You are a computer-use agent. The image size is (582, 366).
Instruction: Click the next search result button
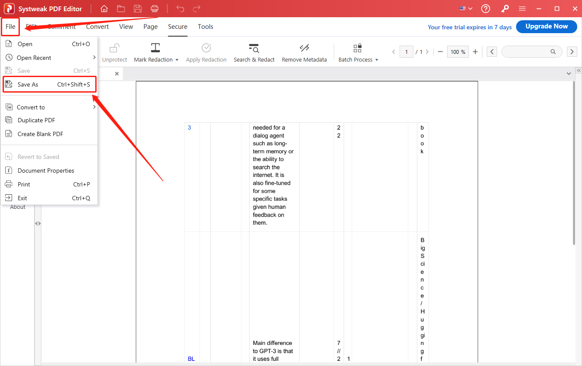tap(572, 52)
